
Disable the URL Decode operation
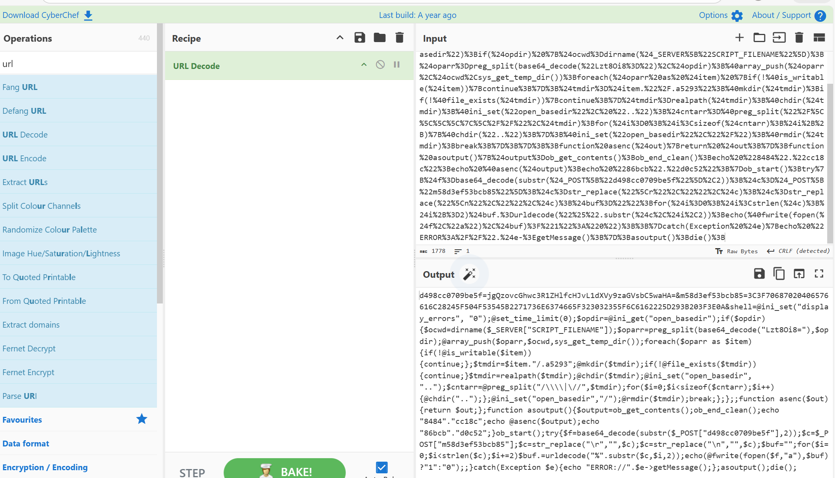[380, 65]
